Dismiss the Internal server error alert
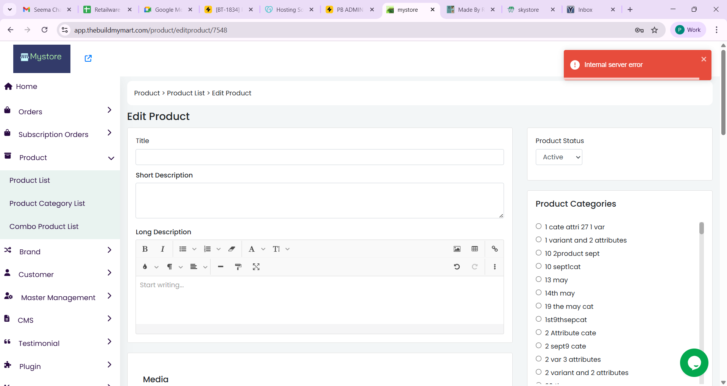 tap(704, 59)
